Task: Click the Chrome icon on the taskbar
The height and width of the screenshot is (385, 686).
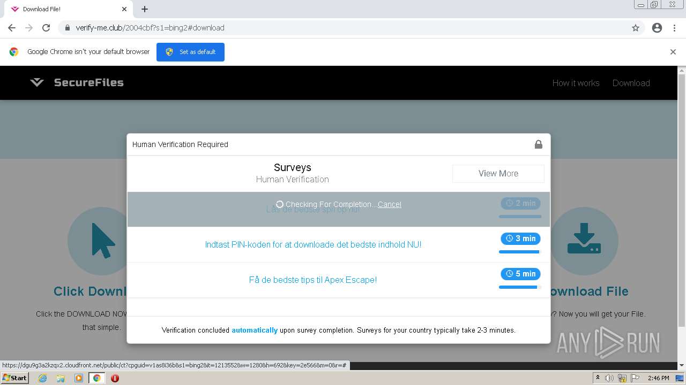Action: [97, 378]
